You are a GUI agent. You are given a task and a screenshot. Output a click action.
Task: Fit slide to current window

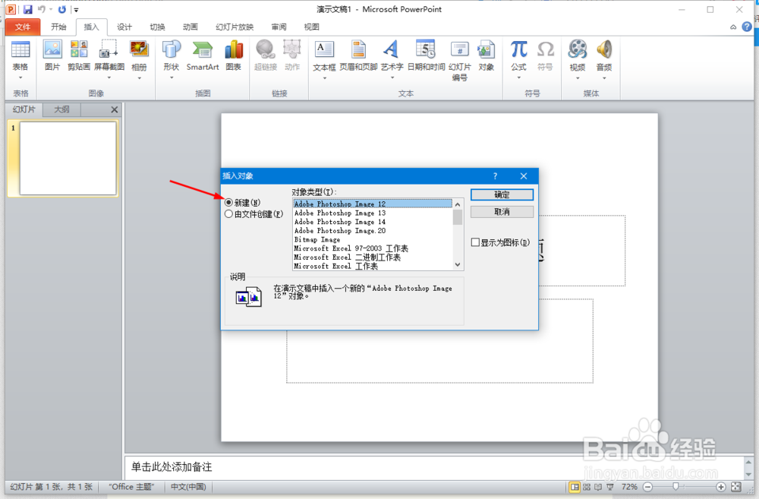736,487
